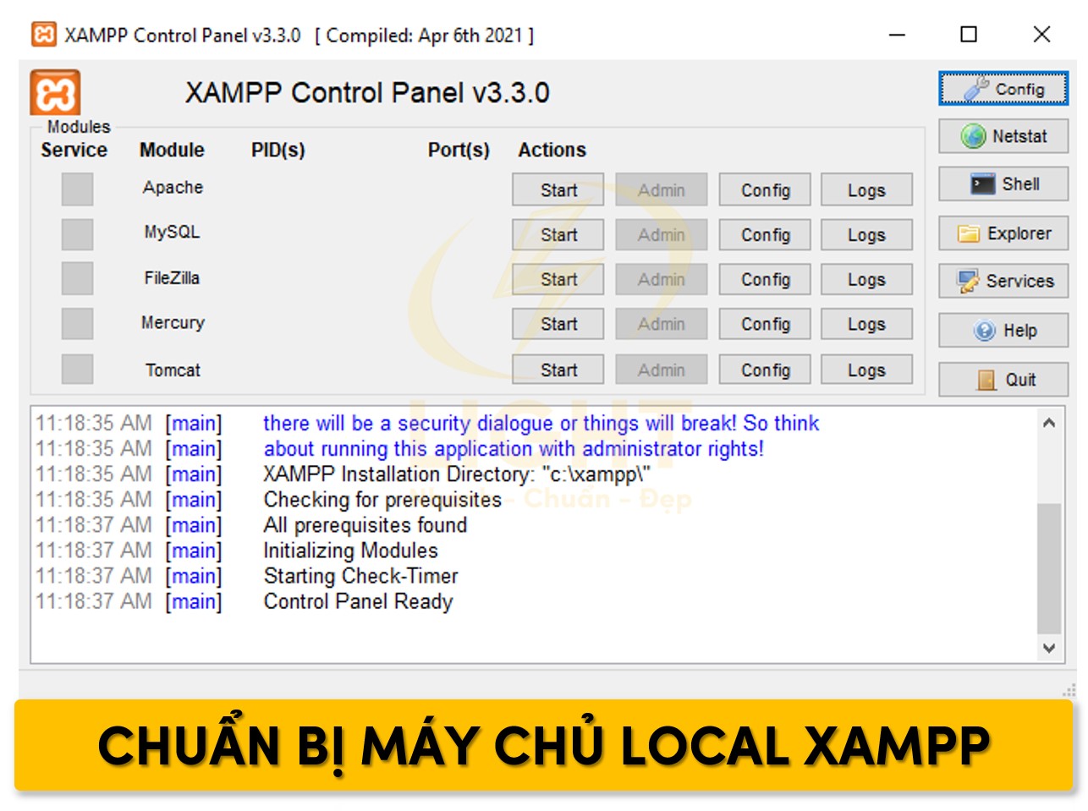This screenshot has width=1088, height=811.
Task: Open Apache Config menu
Action: [765, 190]
